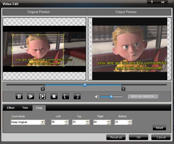Click the time display 00:01:45 / 00:03:34
The image size is (174, 144).
coord(143,97)
